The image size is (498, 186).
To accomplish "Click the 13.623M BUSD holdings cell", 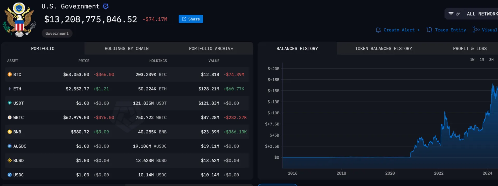I will click(151, 160).
